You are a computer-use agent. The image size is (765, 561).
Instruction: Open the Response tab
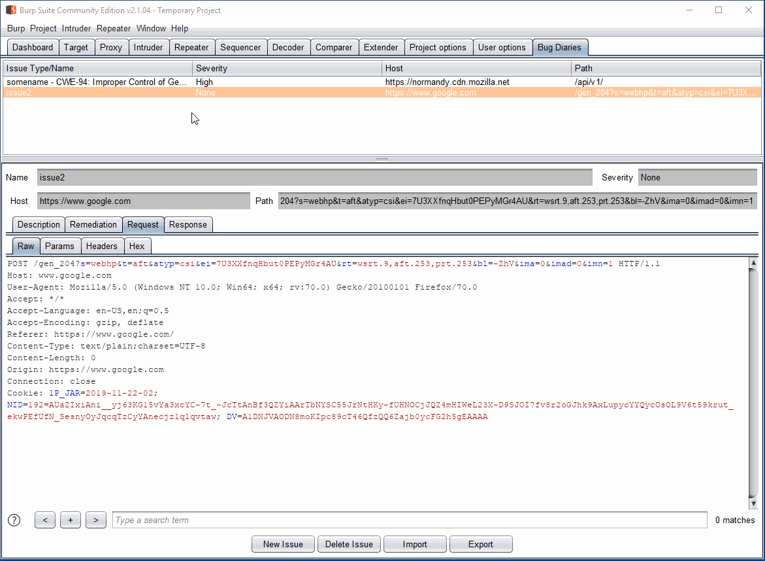(188, 224)
